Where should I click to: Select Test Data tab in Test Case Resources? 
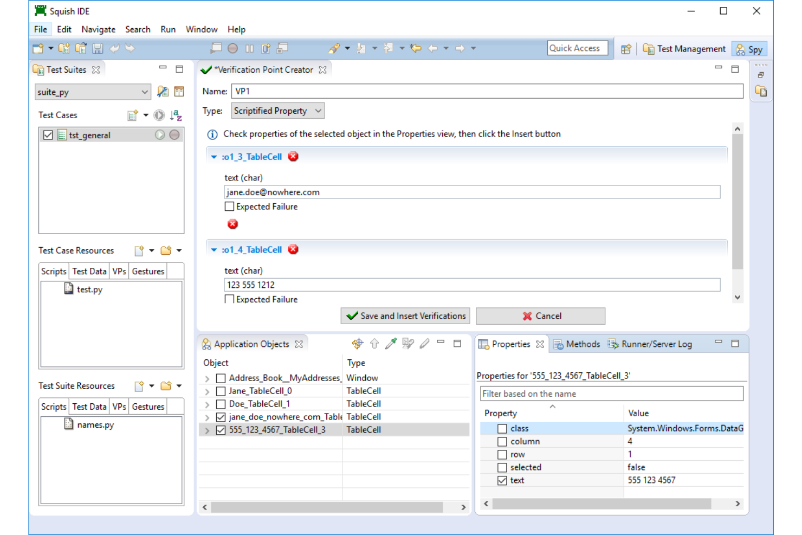pyautogui.click(x=89, y=271)
